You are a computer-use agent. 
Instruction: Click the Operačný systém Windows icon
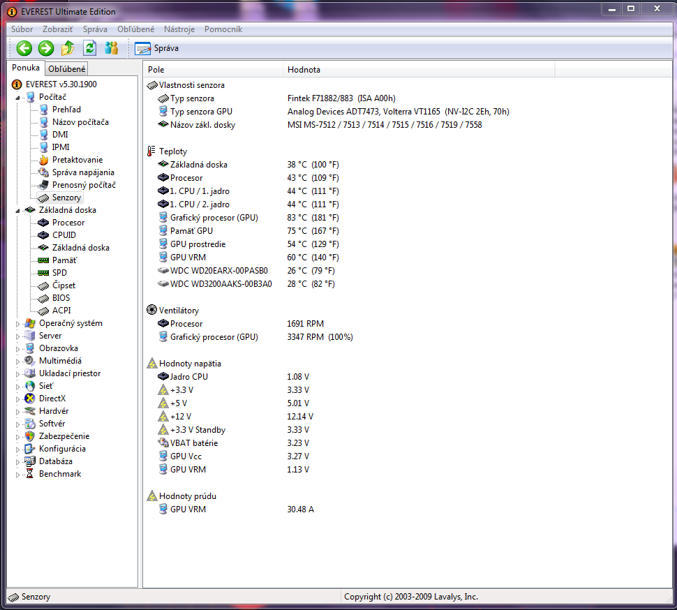pos(30,323)
